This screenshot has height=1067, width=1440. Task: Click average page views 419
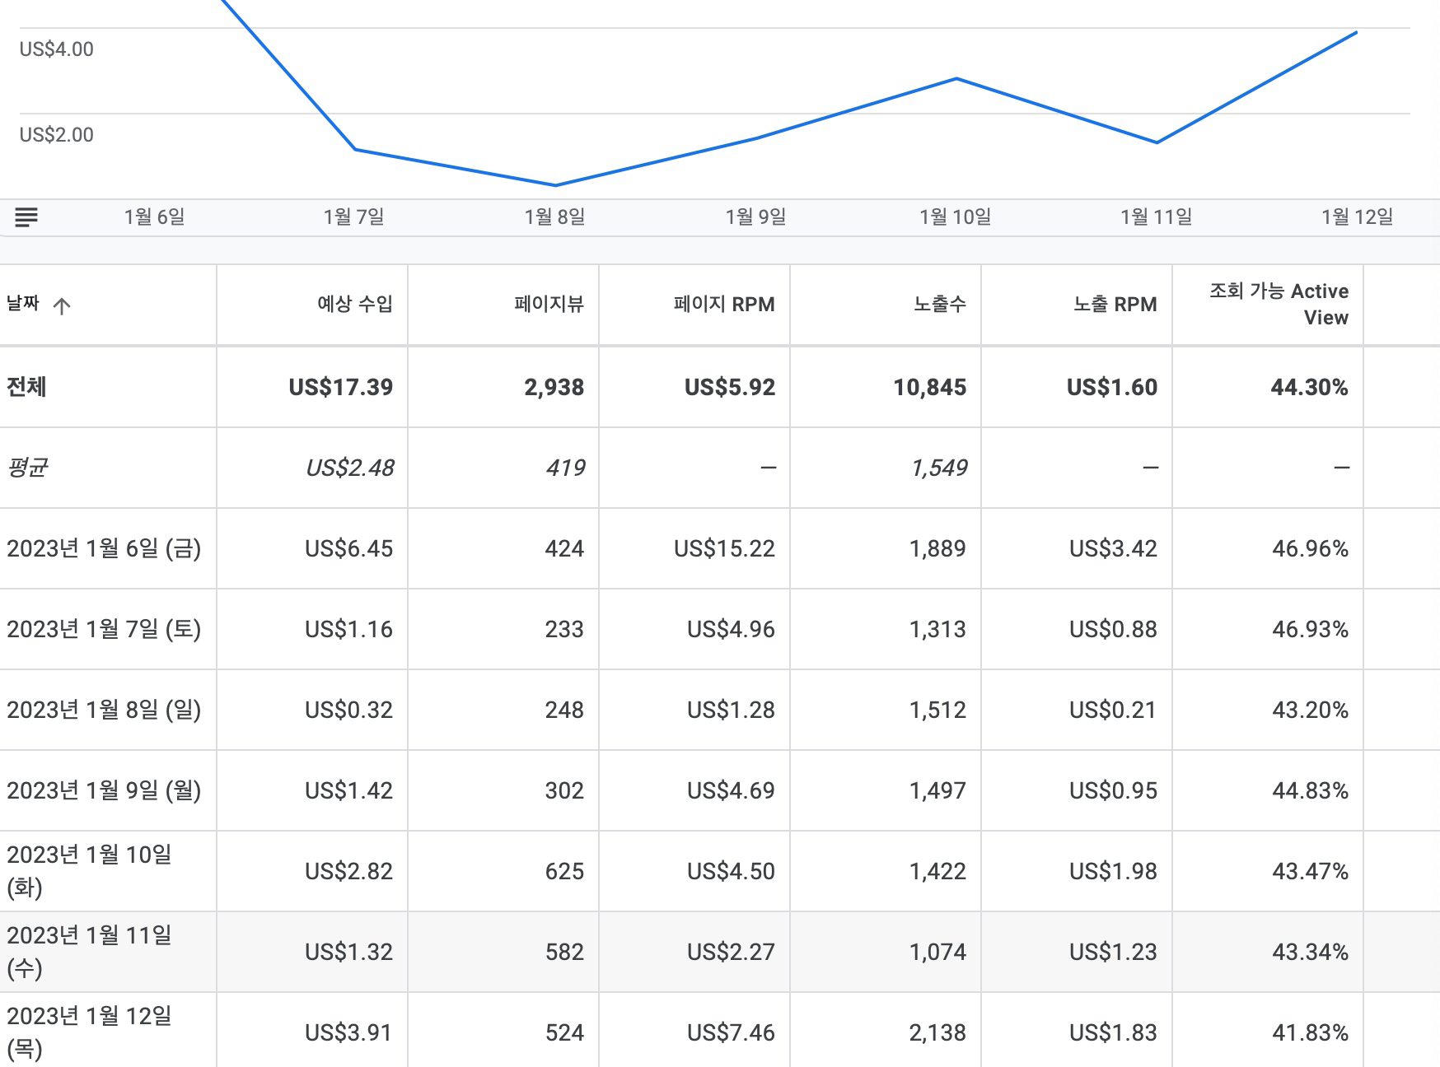coord(565,468)
